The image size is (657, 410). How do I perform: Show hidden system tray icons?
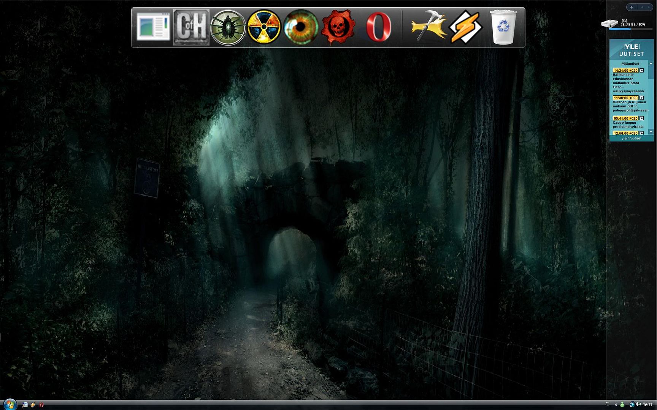(x=616, y=405)
